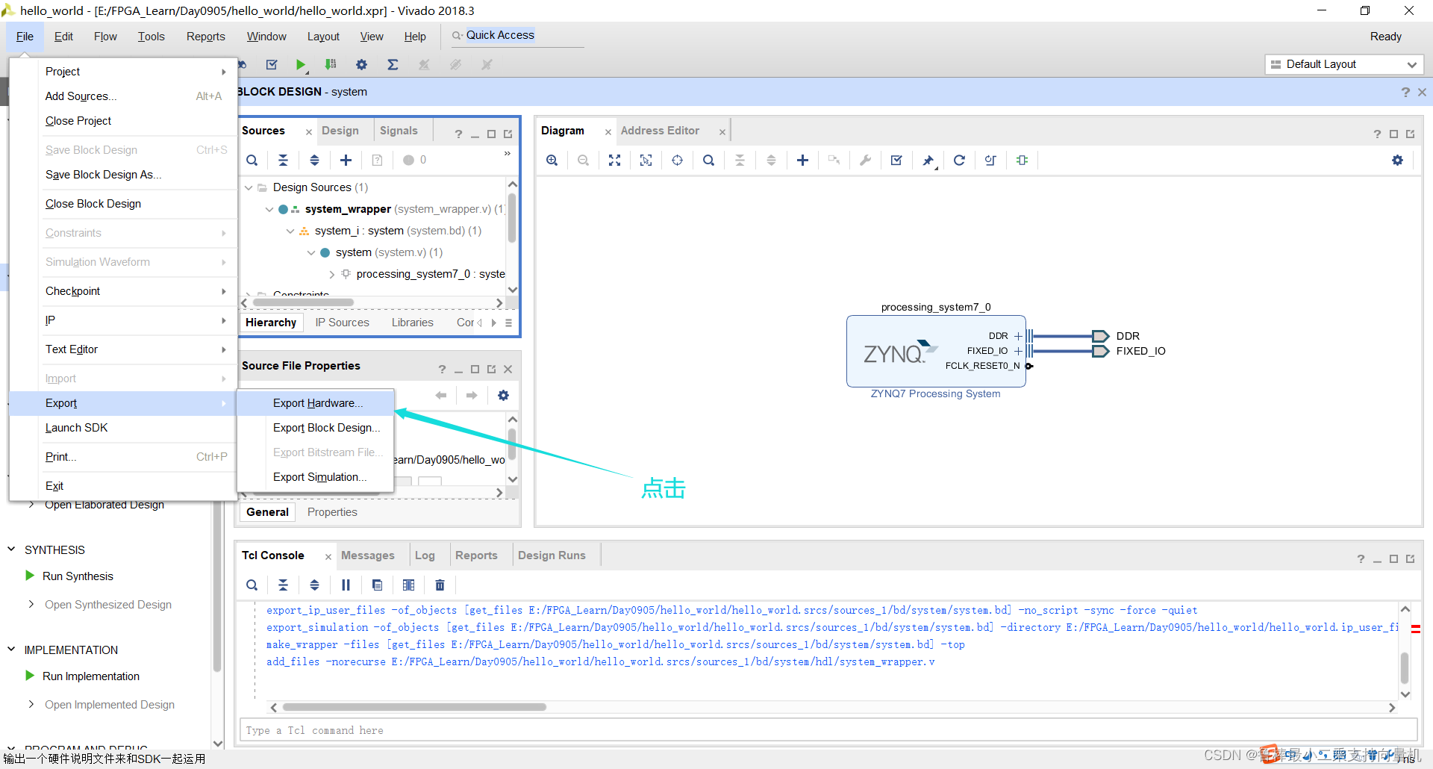Open Quick Access search field

click(516, 36)
